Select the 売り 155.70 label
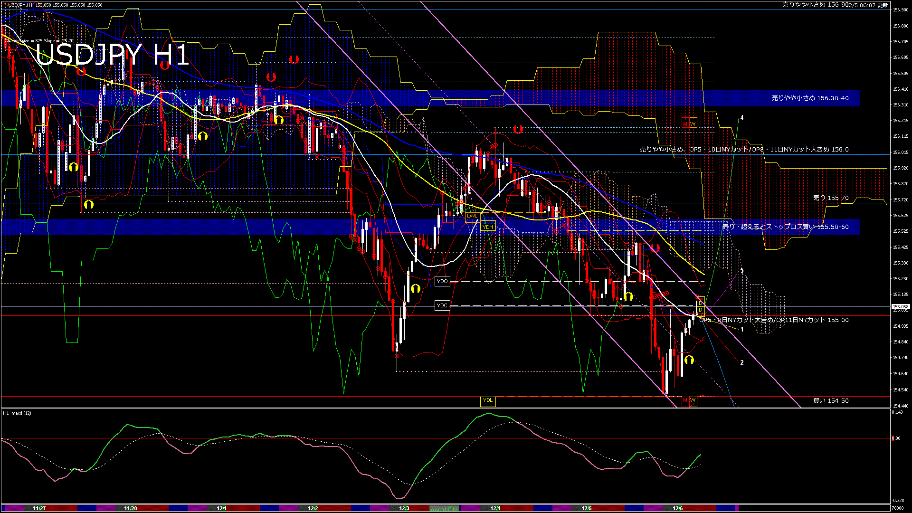Image resolution: width=912 pixels, height=513 pixels. pos(831,198)
